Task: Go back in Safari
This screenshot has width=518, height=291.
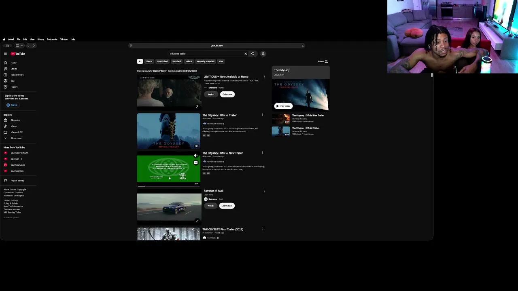Action: pos(28,46)
